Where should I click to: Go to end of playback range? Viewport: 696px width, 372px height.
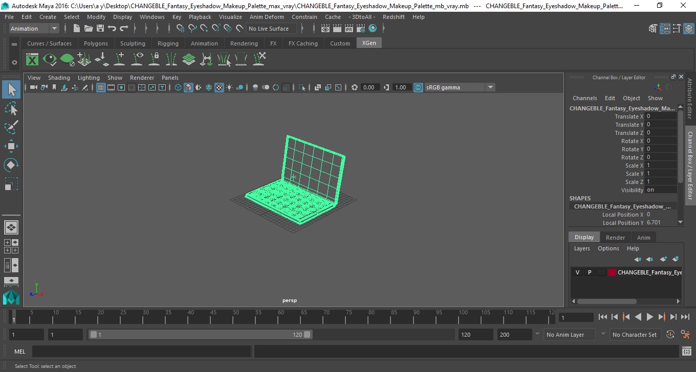click(685, 317)
